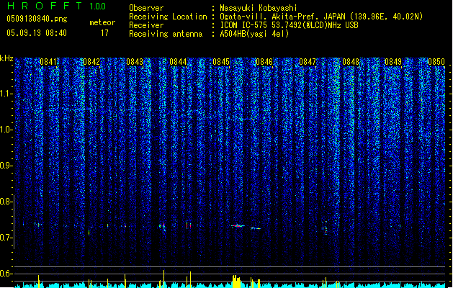Click the 0.7 kHz axis label
Screen dimensions: 453x288
5,238
